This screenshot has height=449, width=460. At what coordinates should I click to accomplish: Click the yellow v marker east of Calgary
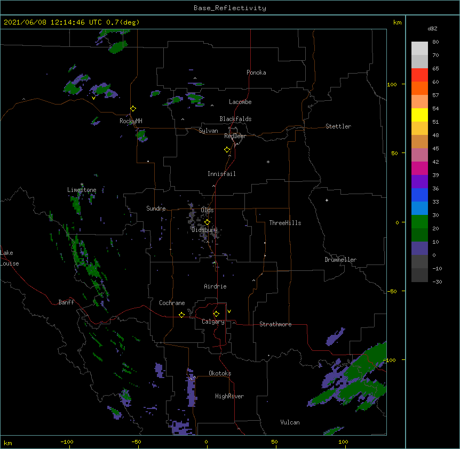[x=229, y=311]
